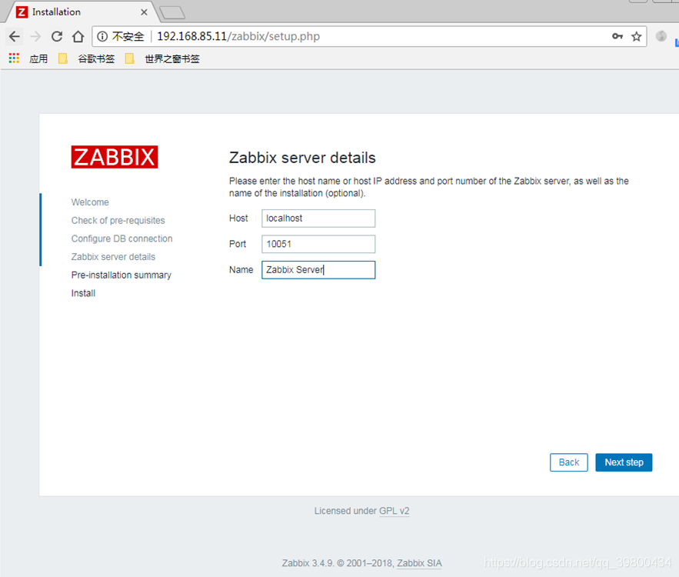The width and height of the screenshot is (679, 577).
Task: Open the saved password key icon
Action: 617,36
